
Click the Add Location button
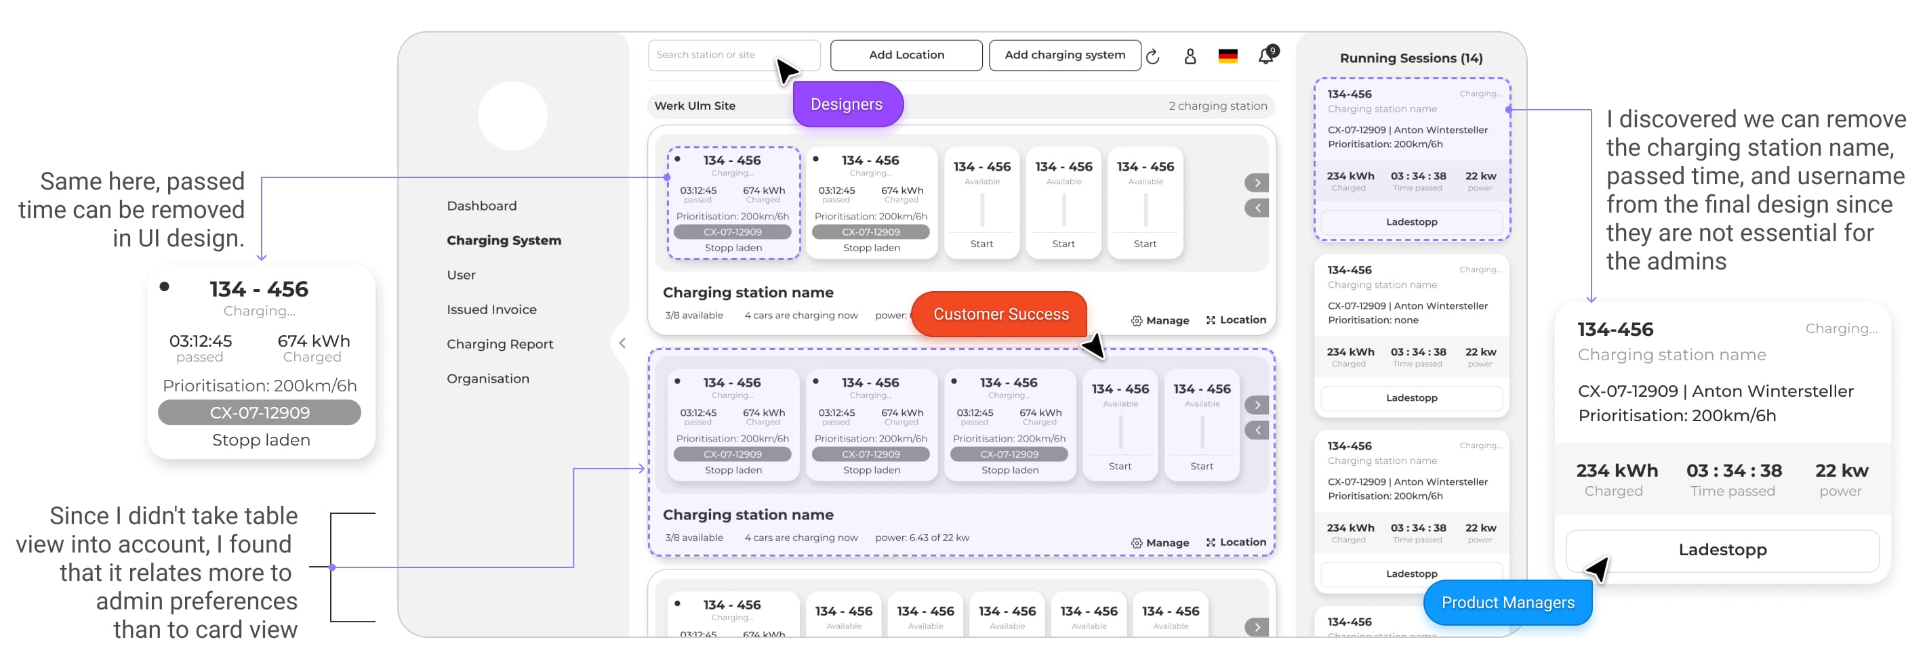(x=906, y=56)
